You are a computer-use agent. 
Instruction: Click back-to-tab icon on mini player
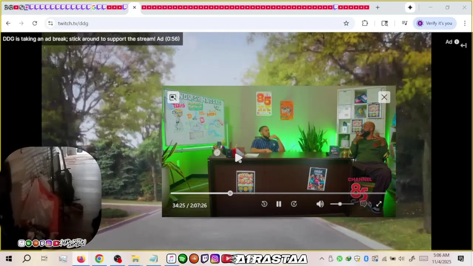[173, 97]
